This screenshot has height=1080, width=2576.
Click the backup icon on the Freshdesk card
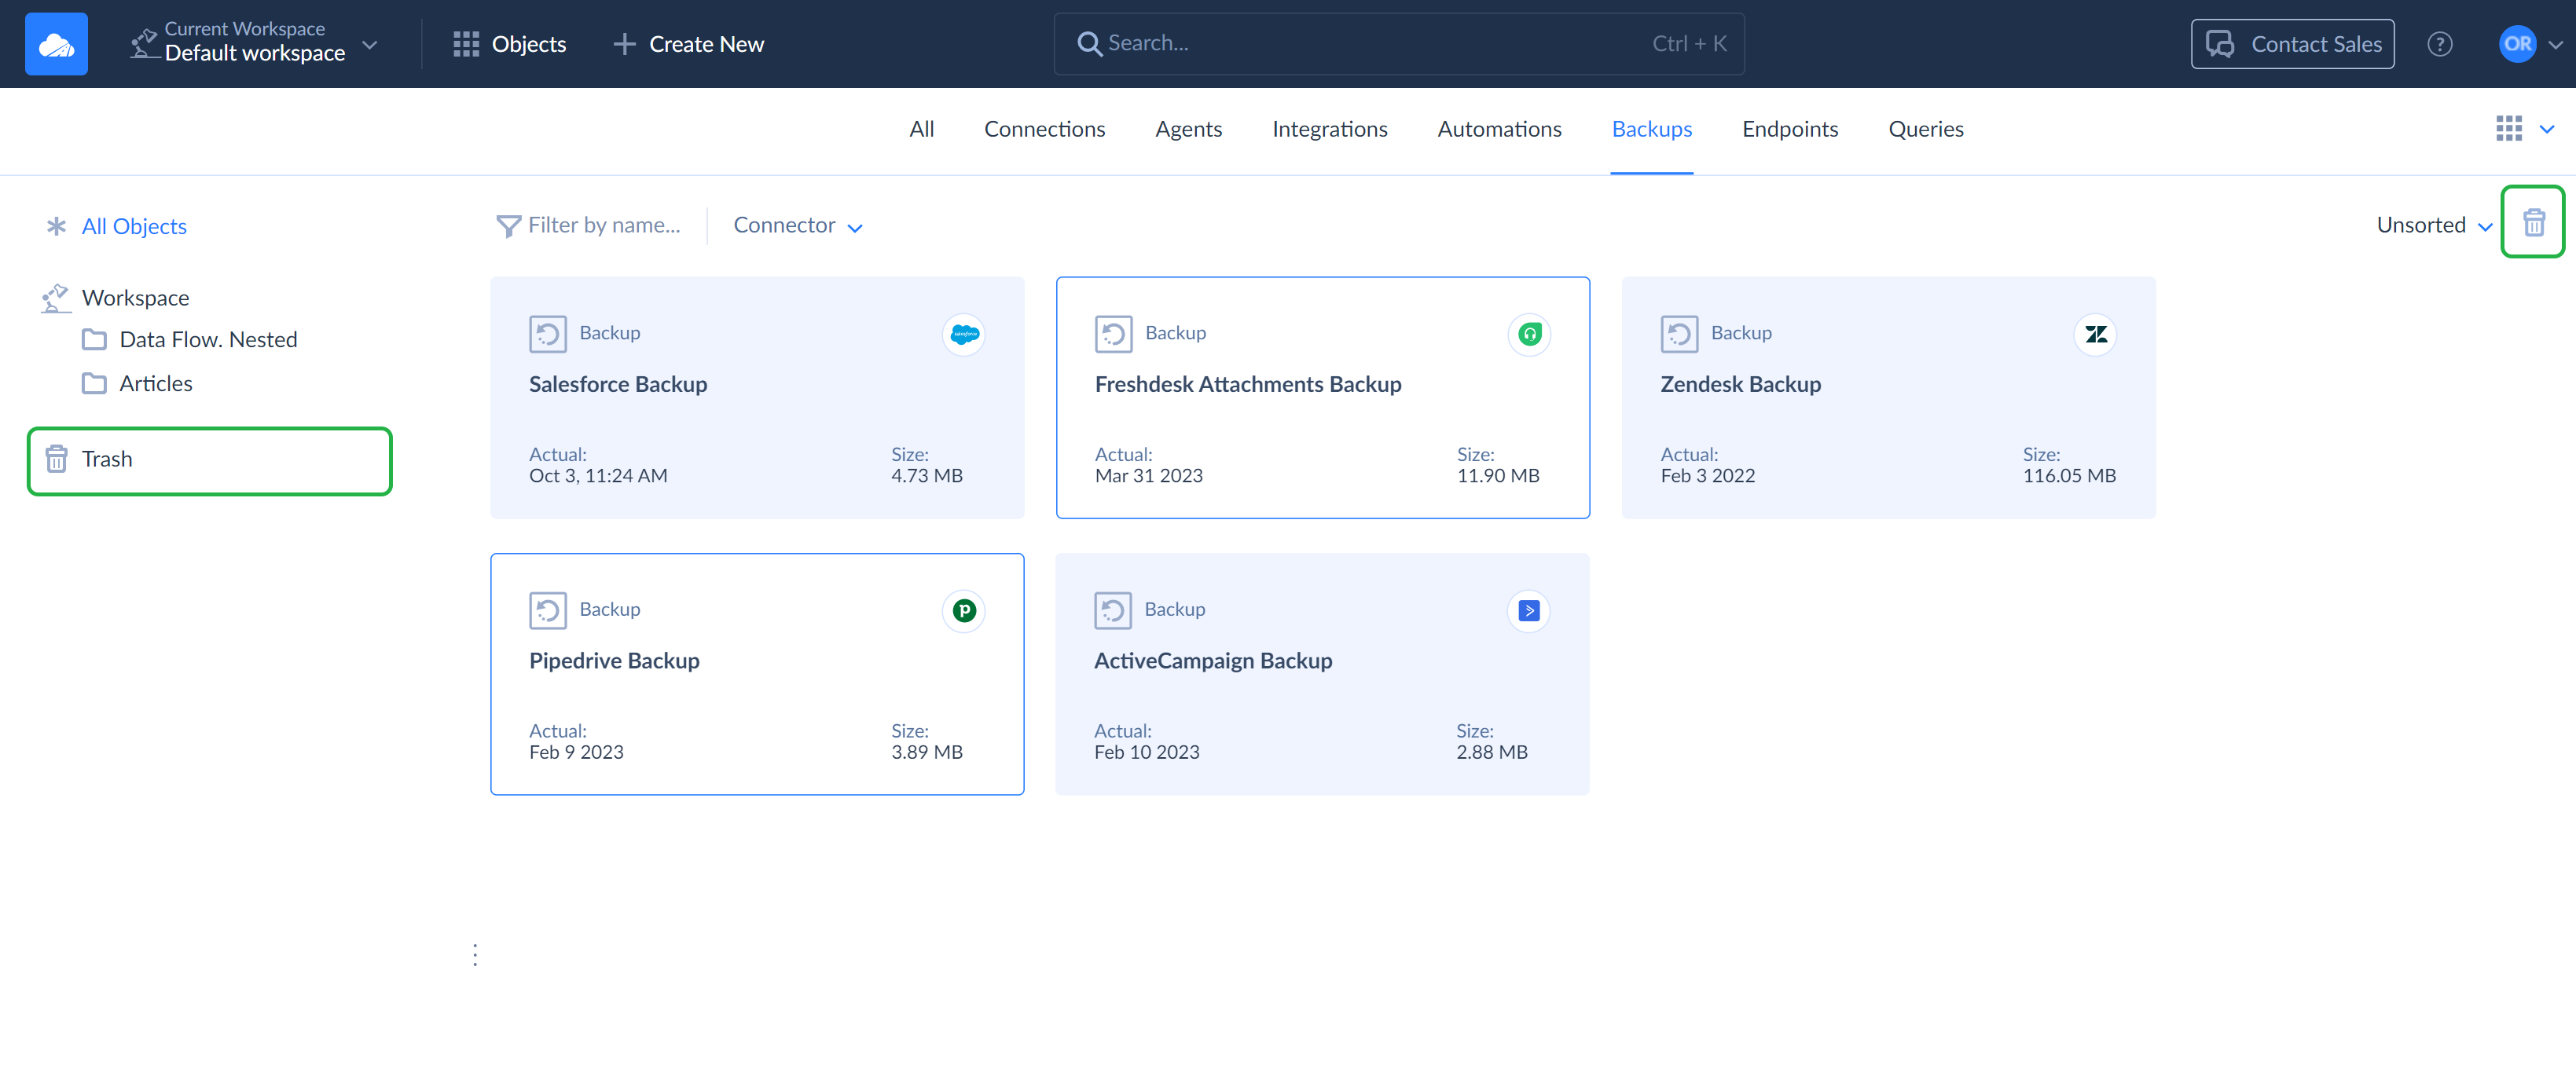click(x=1113, y=334)
